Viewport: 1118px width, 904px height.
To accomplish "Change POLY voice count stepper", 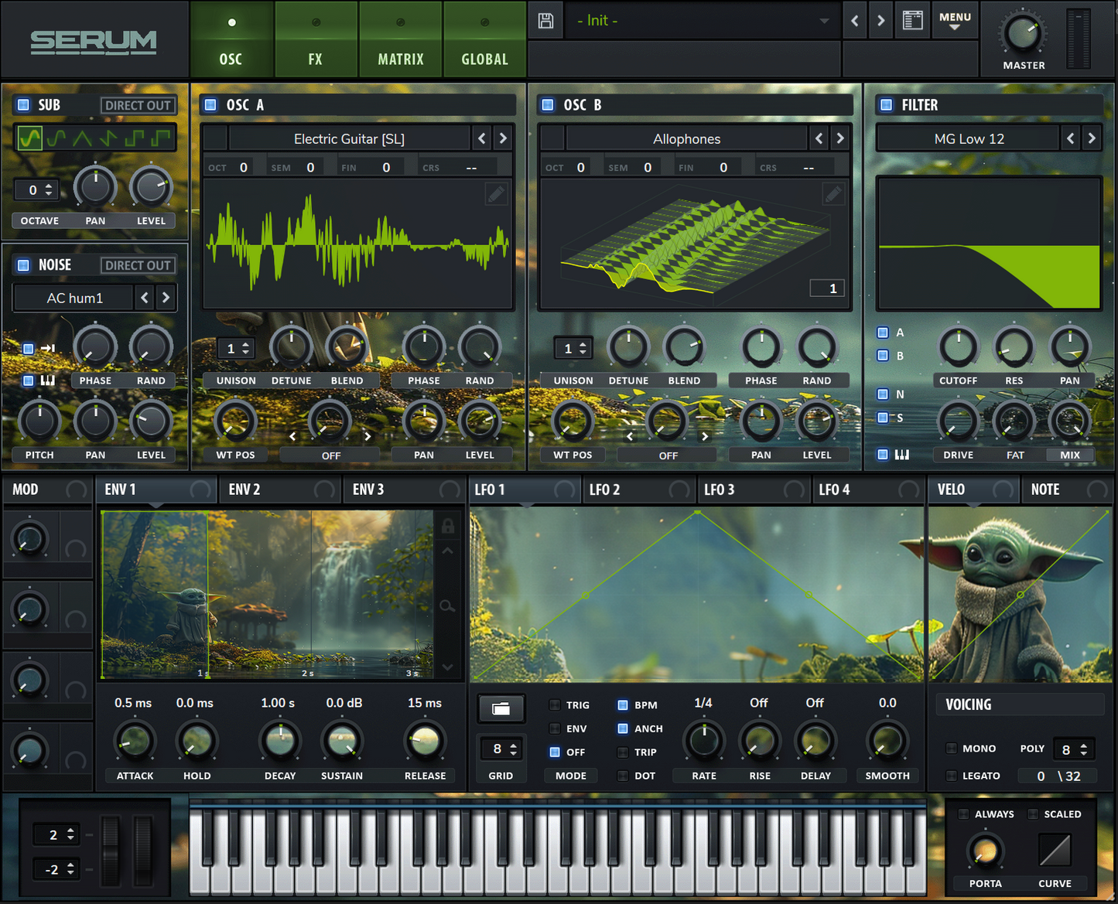I will (1084, 749).
